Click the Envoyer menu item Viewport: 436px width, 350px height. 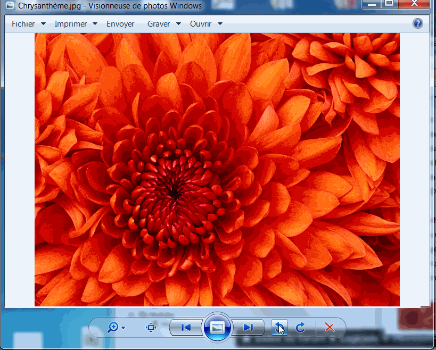pyautogui.click(x=120, y=24)
